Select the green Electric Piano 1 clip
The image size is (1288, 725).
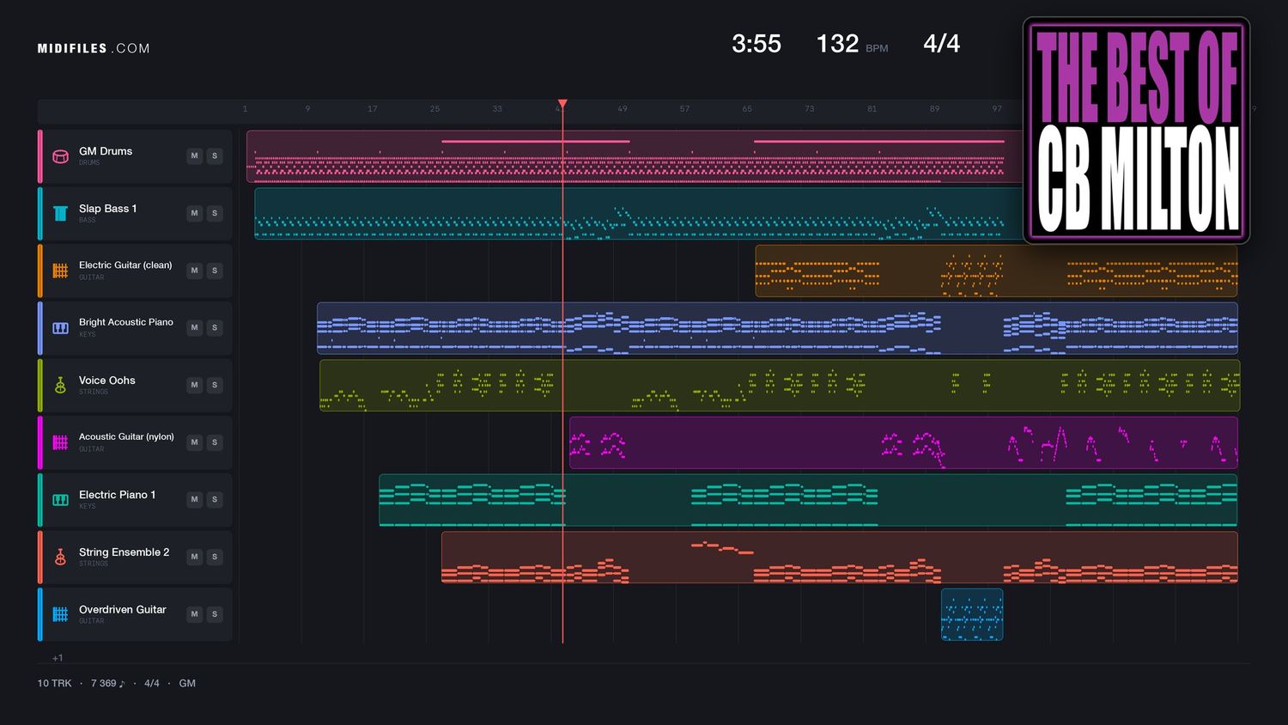click(808, 500)
